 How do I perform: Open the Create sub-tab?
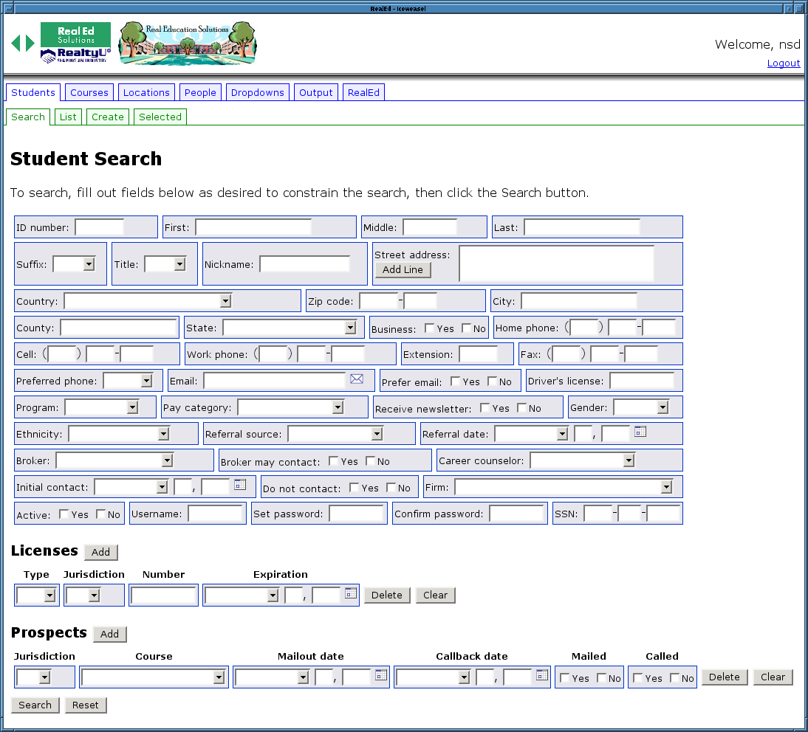[108, 117]
